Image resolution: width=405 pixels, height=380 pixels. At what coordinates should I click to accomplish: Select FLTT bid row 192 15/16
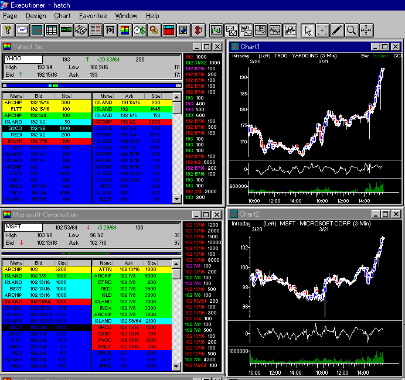pyautogui.click(x=47, y=109)
